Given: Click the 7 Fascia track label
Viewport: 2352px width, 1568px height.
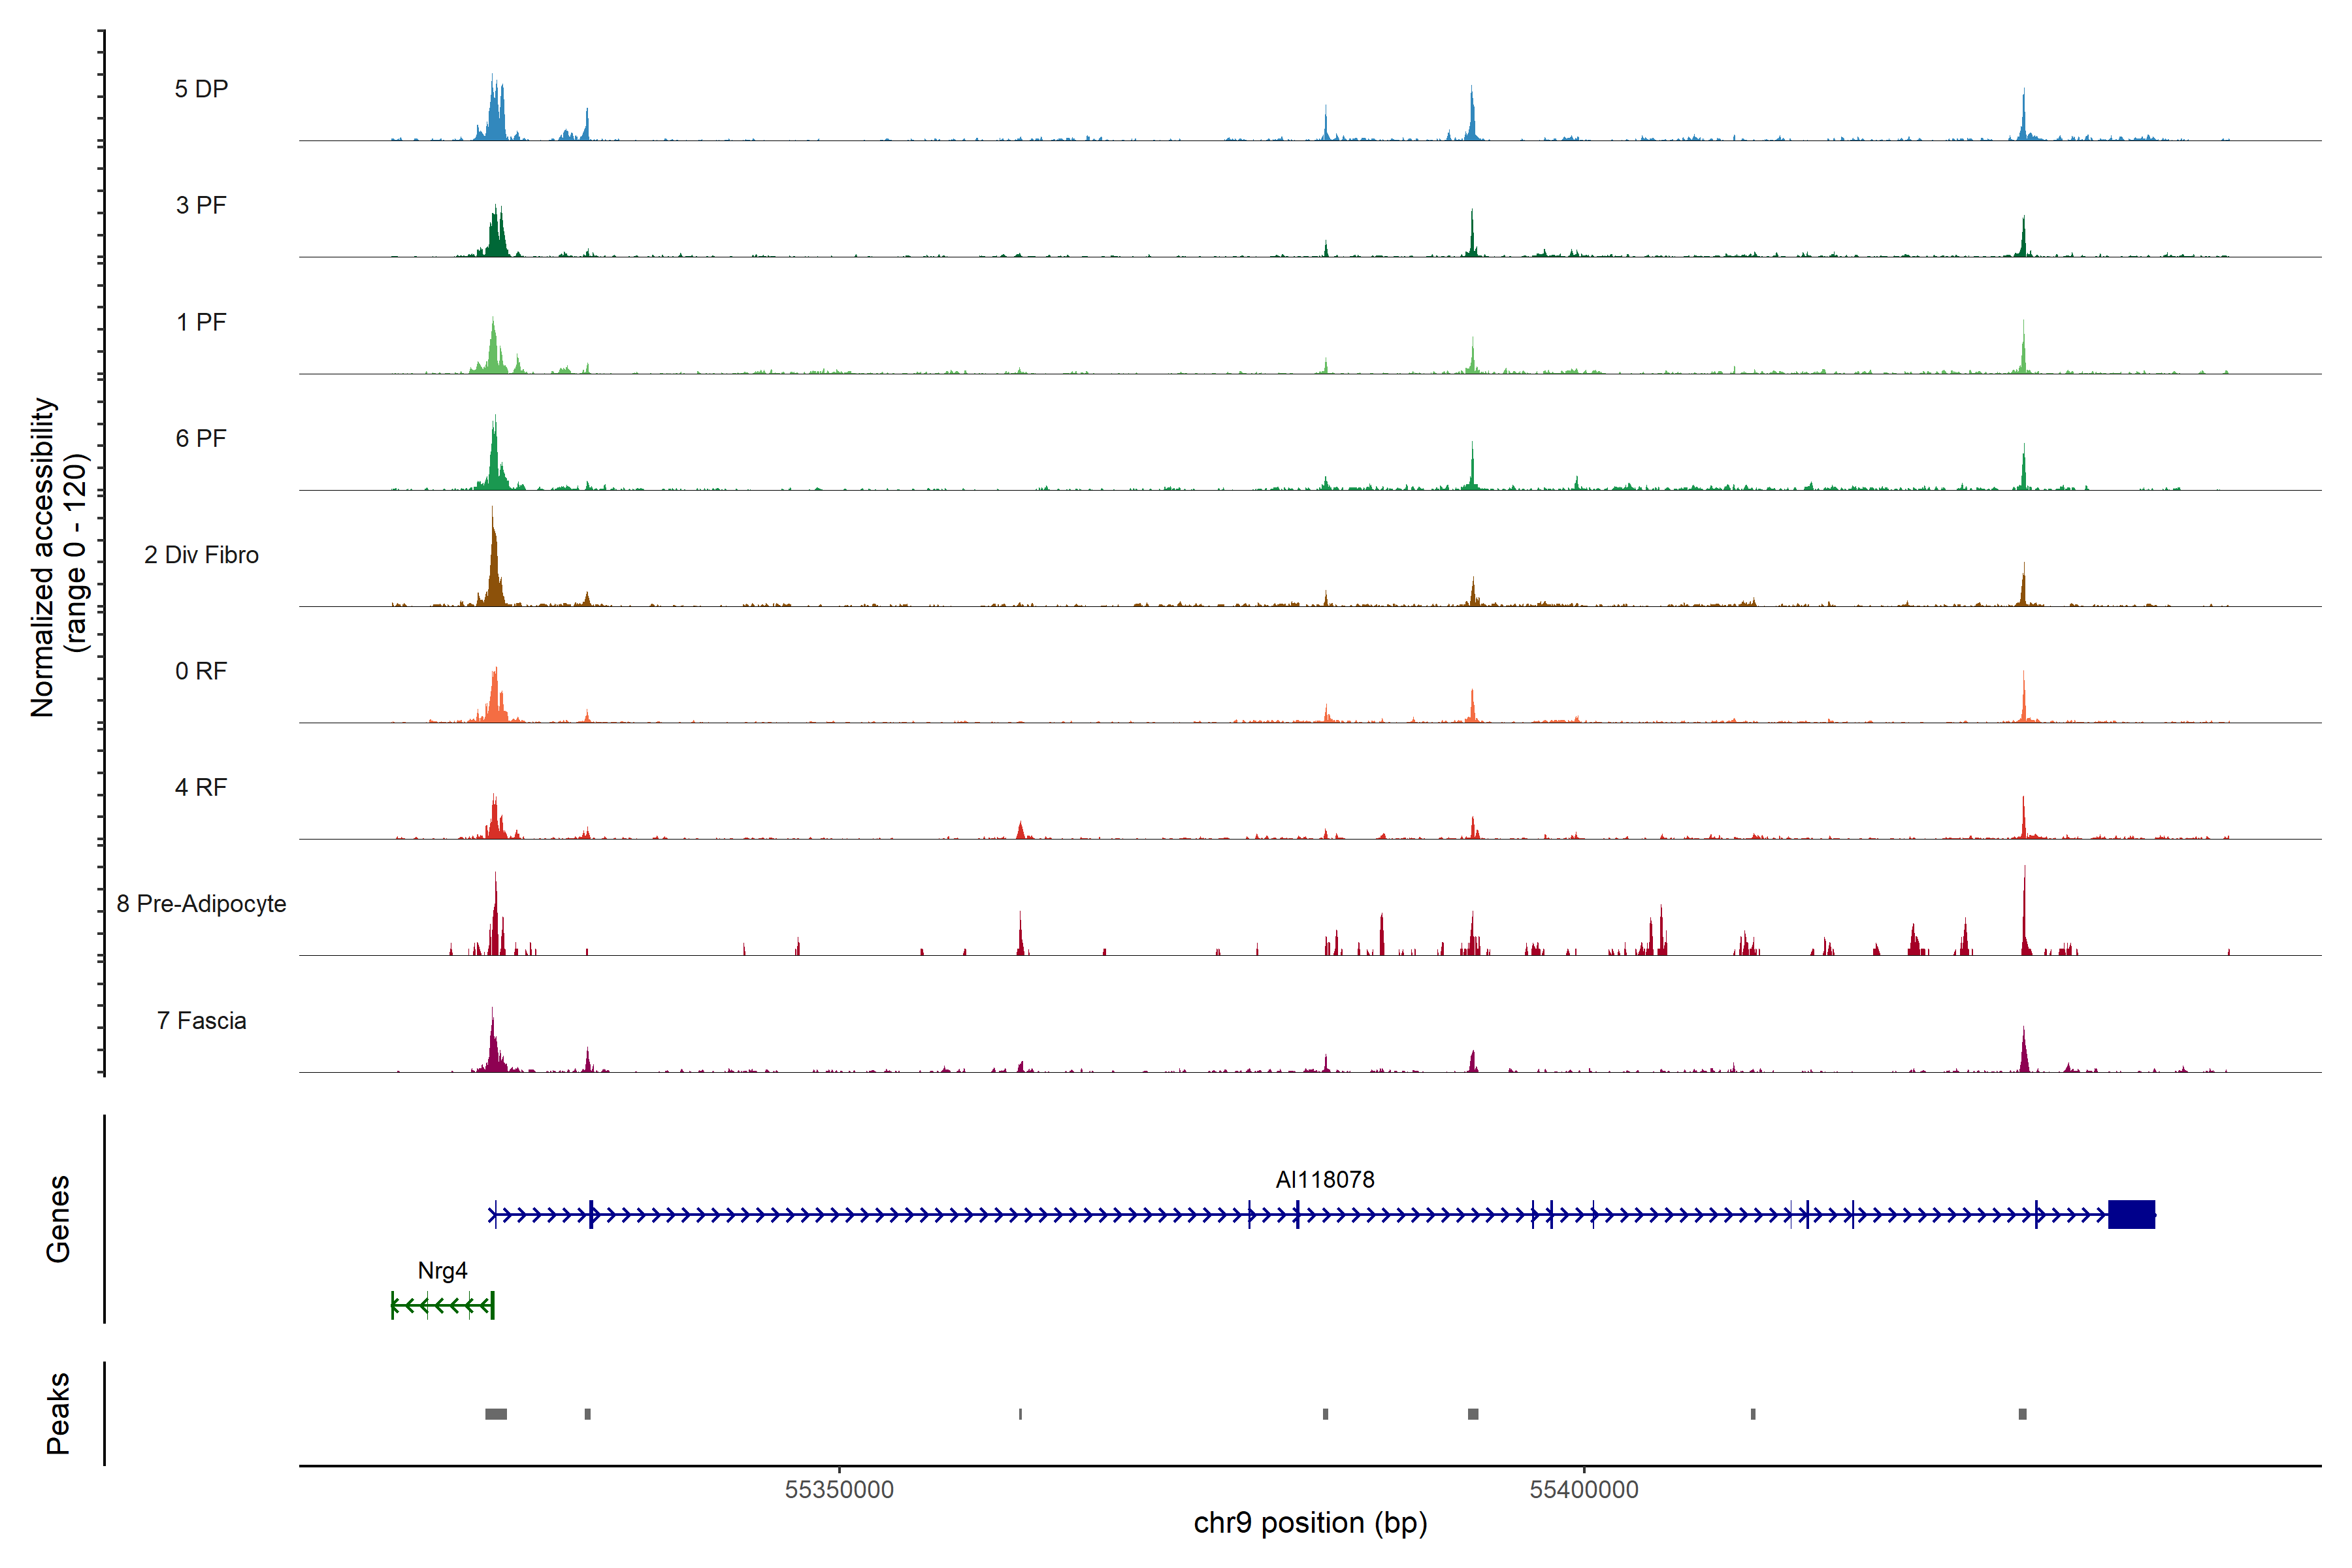Looking at the screenshot, I should click(201, 1021).
